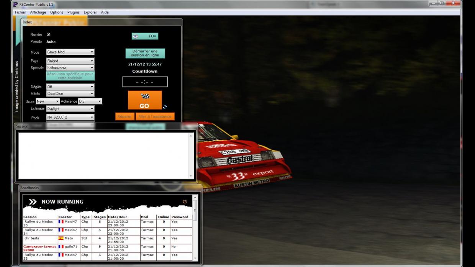Viewport: 475px width, 267px height.
Task: Expand the Météo dropdown showing Crisp Clear
Action: [x=70, y=93]
